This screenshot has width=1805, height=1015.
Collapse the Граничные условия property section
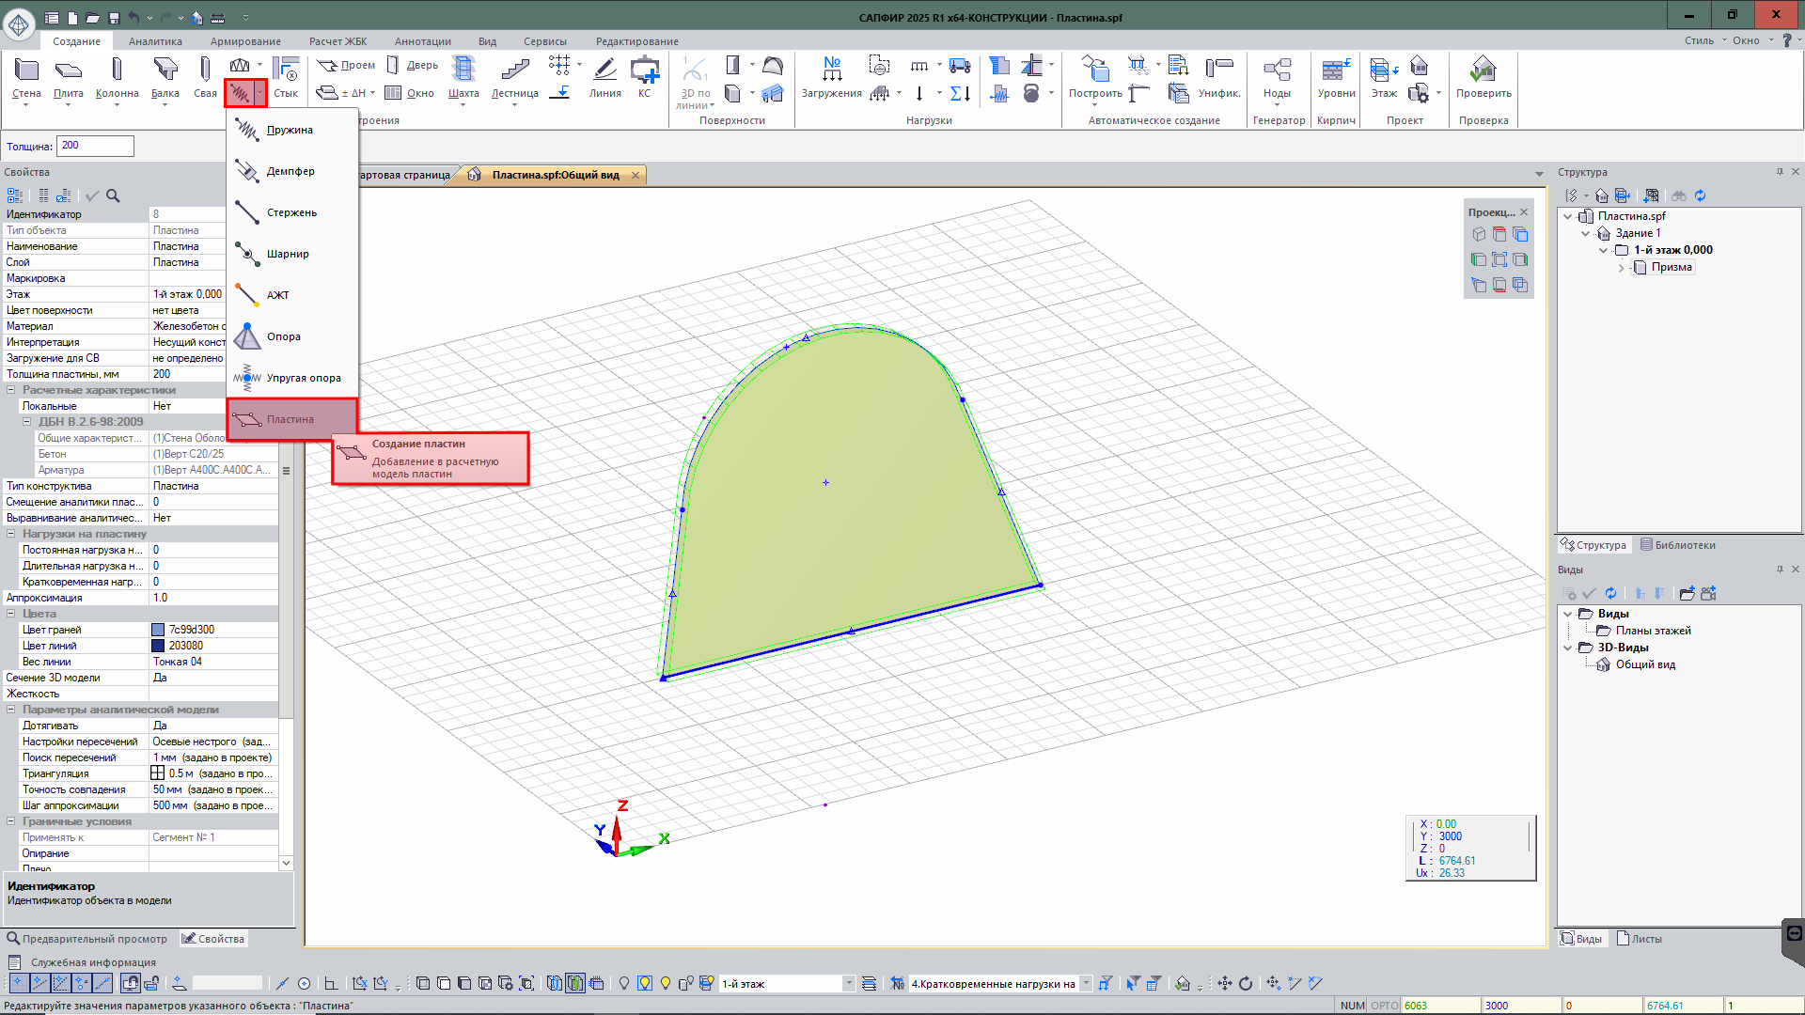click(11, 821)
